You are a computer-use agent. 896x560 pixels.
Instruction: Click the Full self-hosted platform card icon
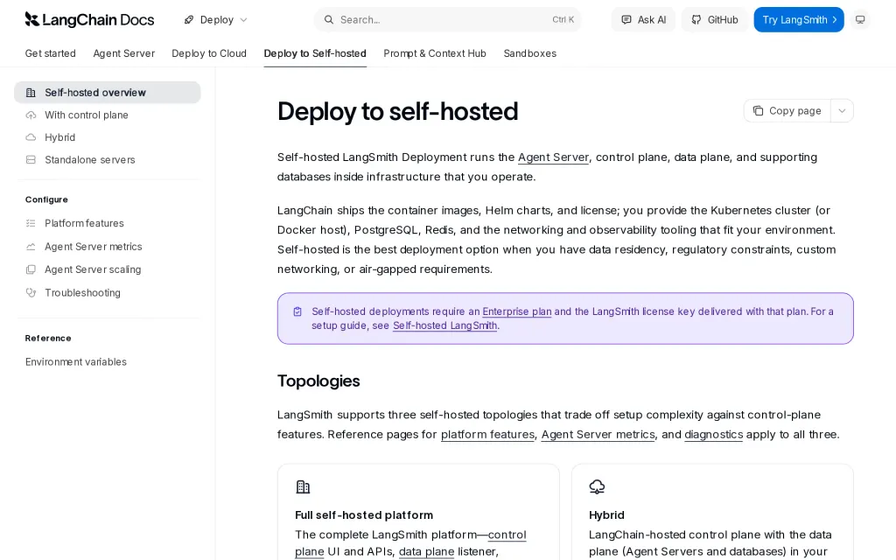[303, 486]
